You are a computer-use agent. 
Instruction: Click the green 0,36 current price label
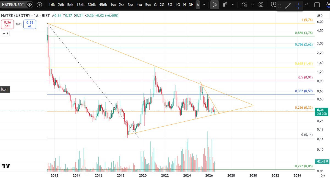tap(321, 111)
